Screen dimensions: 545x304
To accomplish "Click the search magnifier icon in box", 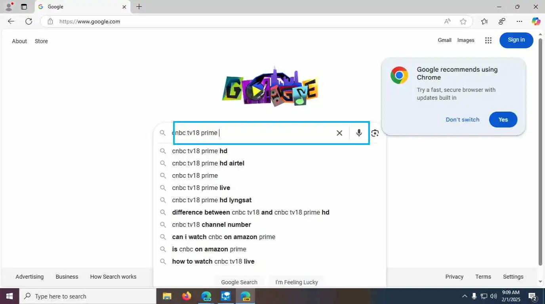I will point(162,133).
